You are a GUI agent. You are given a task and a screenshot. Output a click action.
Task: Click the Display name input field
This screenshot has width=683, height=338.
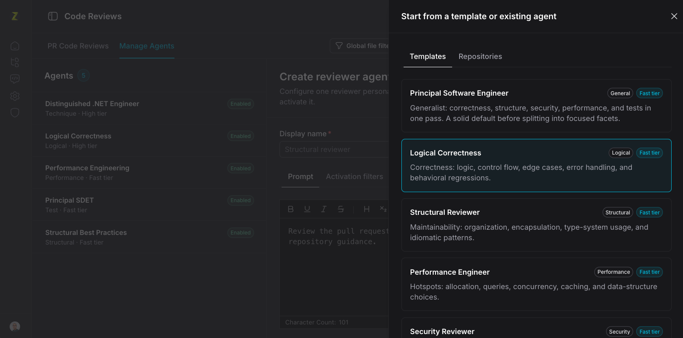[334, 149]
